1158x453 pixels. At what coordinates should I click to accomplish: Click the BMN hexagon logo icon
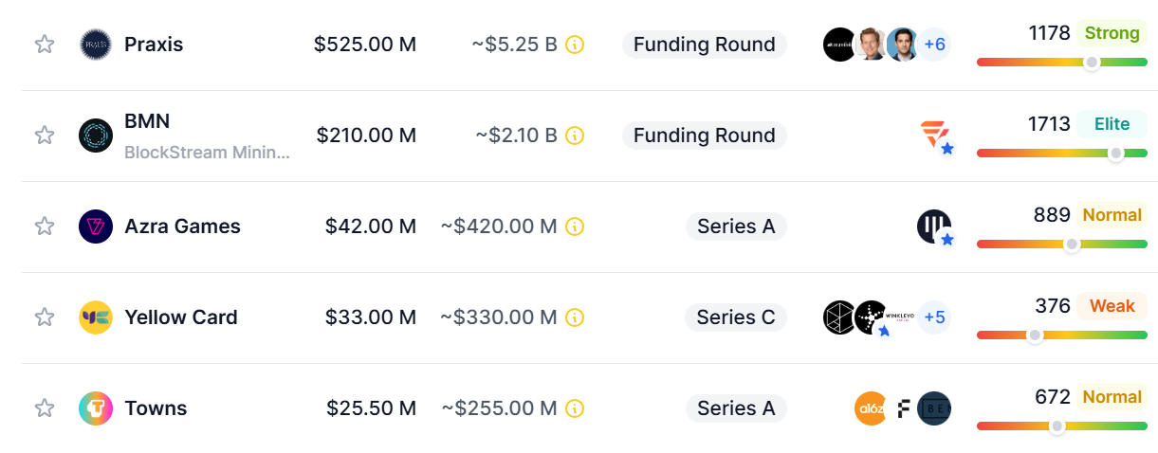pos(96,136)
